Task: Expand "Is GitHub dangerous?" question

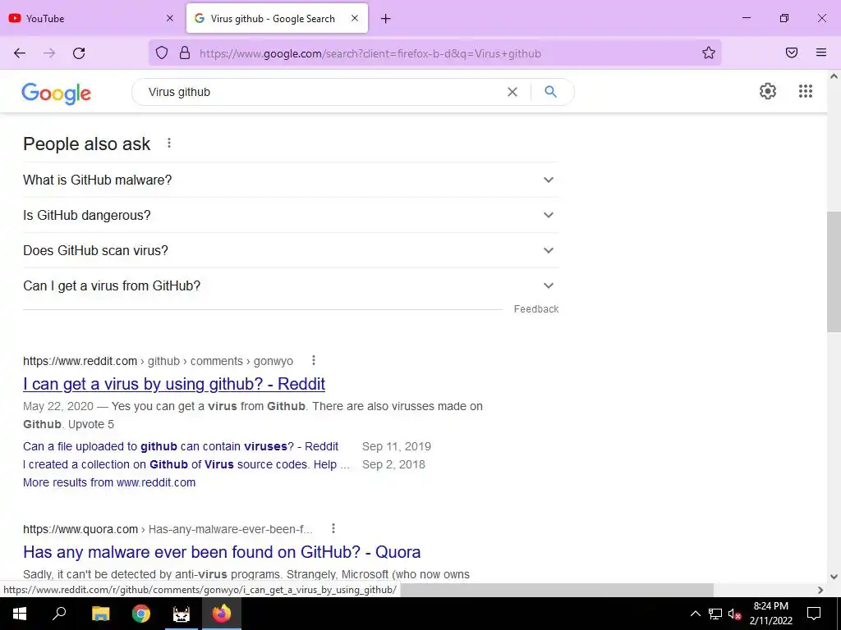Action: [x=291, y=216]
